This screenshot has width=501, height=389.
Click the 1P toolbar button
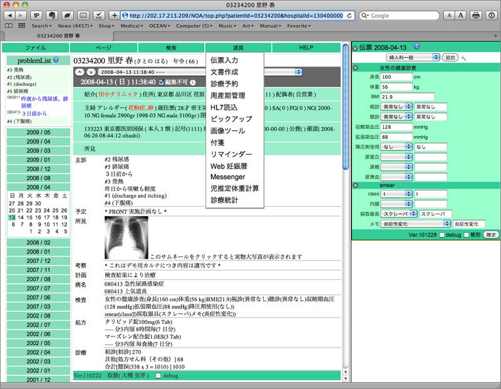(36, 15)
